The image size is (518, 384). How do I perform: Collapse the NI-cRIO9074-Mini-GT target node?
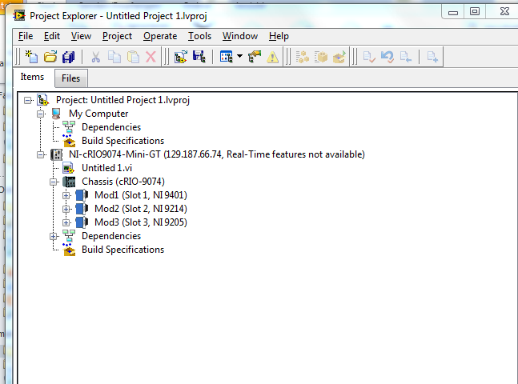pos(41,154)
